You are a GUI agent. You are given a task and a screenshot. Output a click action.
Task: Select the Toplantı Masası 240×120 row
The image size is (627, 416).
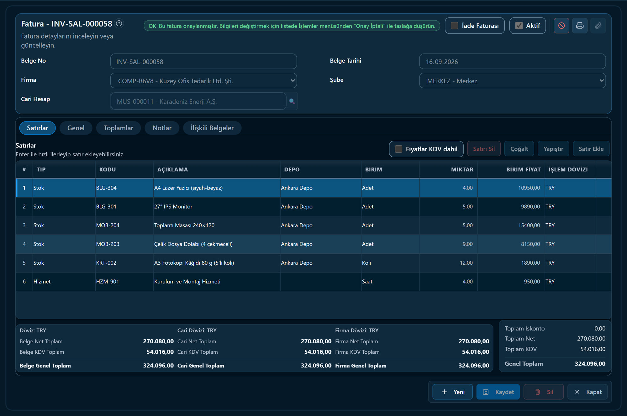[313, 226]
